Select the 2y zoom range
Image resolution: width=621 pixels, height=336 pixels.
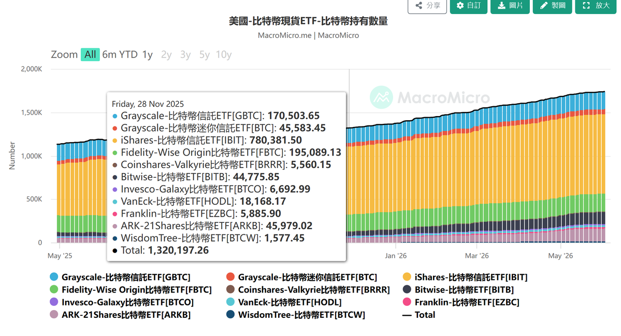(x=166, y=54)
